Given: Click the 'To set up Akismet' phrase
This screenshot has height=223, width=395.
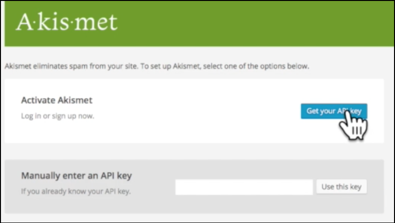Looking at the screenshot, I should [171, 66].
